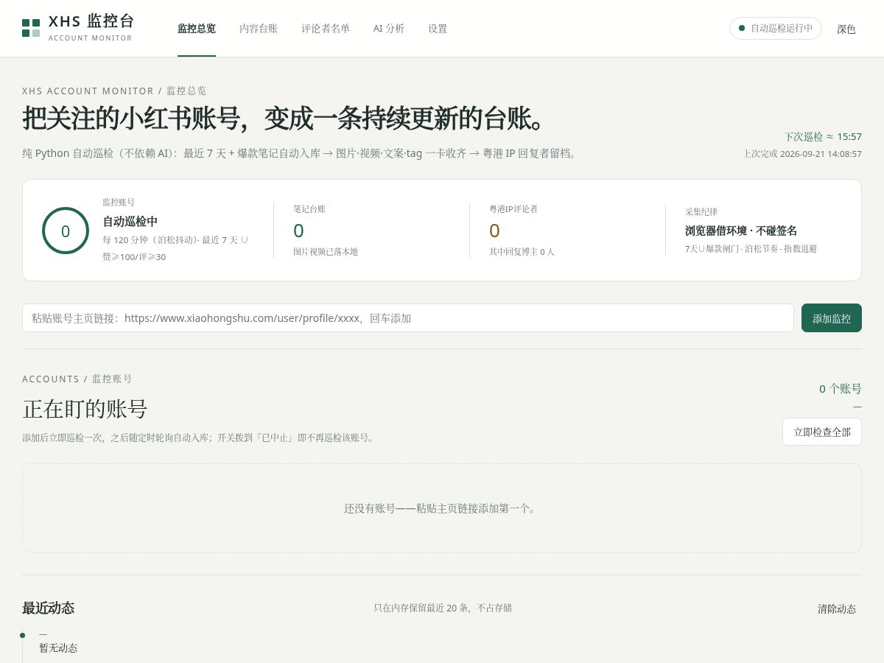
Task: Toggle the 深色 theme button
Action: point(846,29)
